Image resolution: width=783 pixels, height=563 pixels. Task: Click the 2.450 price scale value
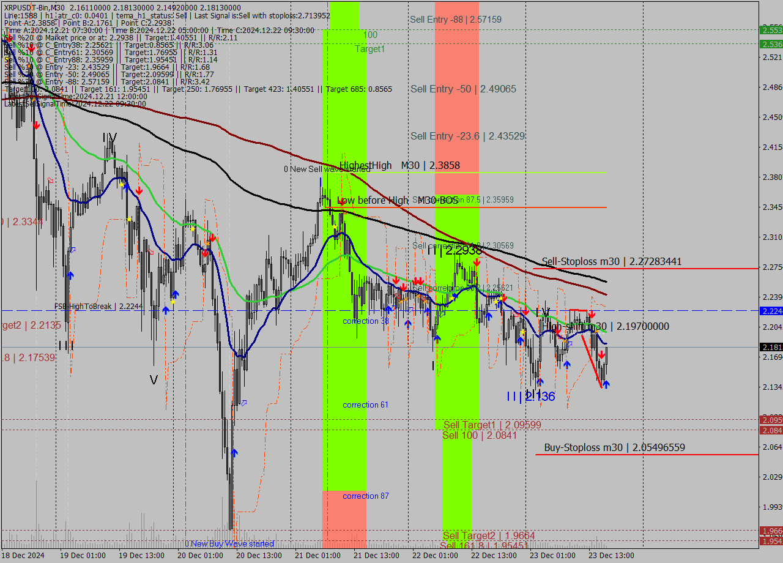(772, 117)
